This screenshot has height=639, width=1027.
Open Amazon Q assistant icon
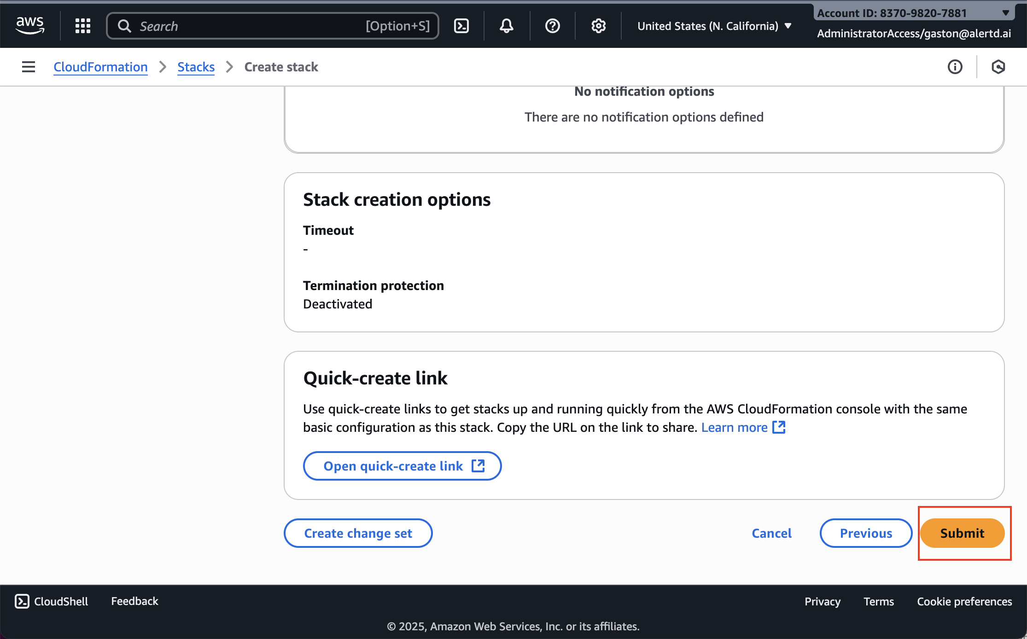pos(998,67)
